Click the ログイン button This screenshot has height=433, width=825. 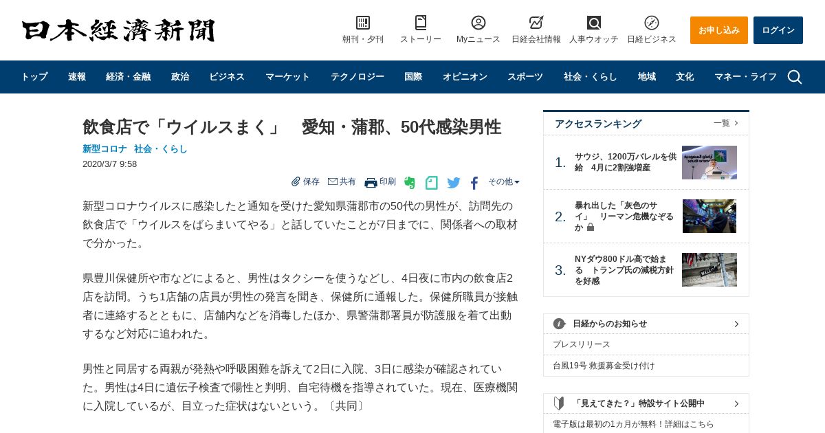click(778, 30)
